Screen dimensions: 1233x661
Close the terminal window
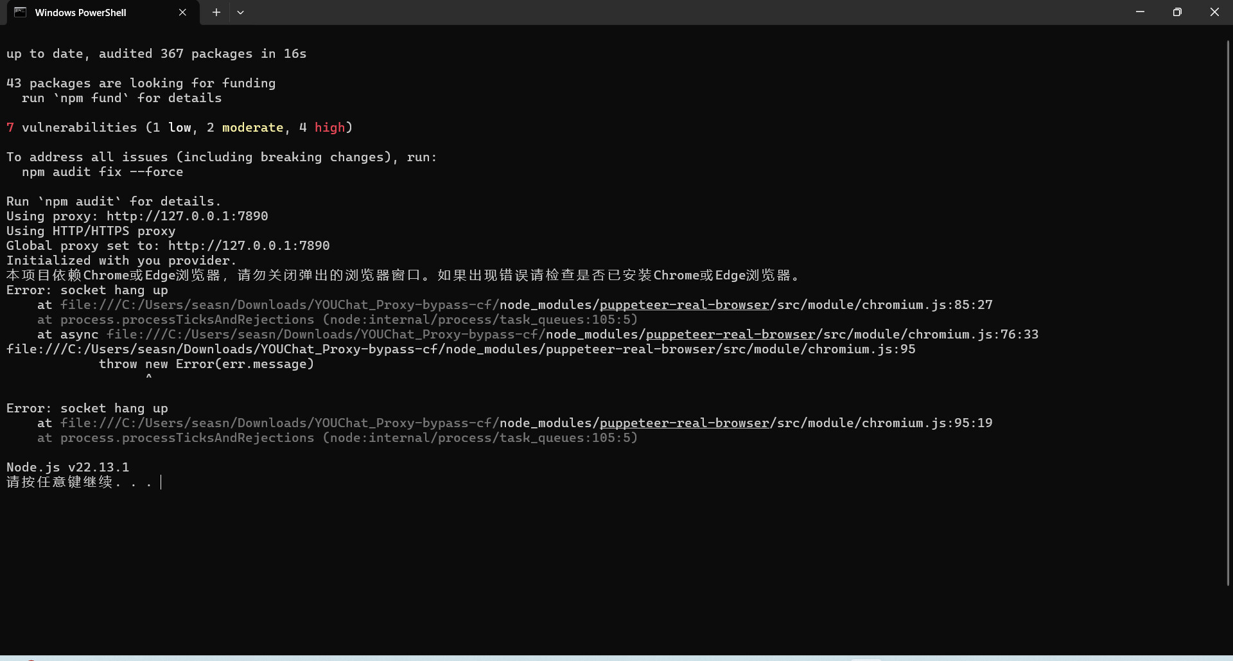tap(1214, 12)
